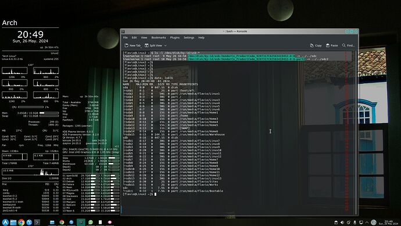Click 'NAME' column header in lsblk output
The height and width of the screenshot is (226, 401).
126,84
